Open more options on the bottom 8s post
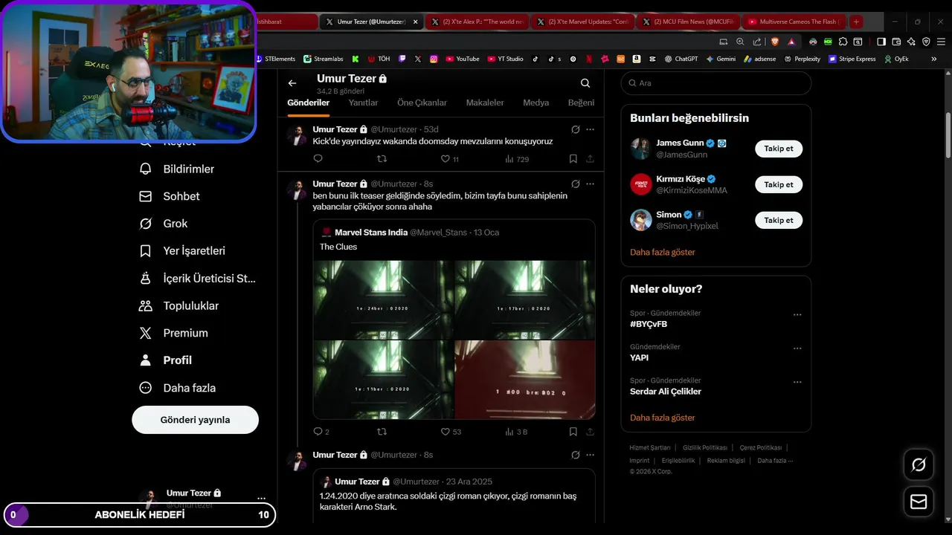 click(590, 455)
